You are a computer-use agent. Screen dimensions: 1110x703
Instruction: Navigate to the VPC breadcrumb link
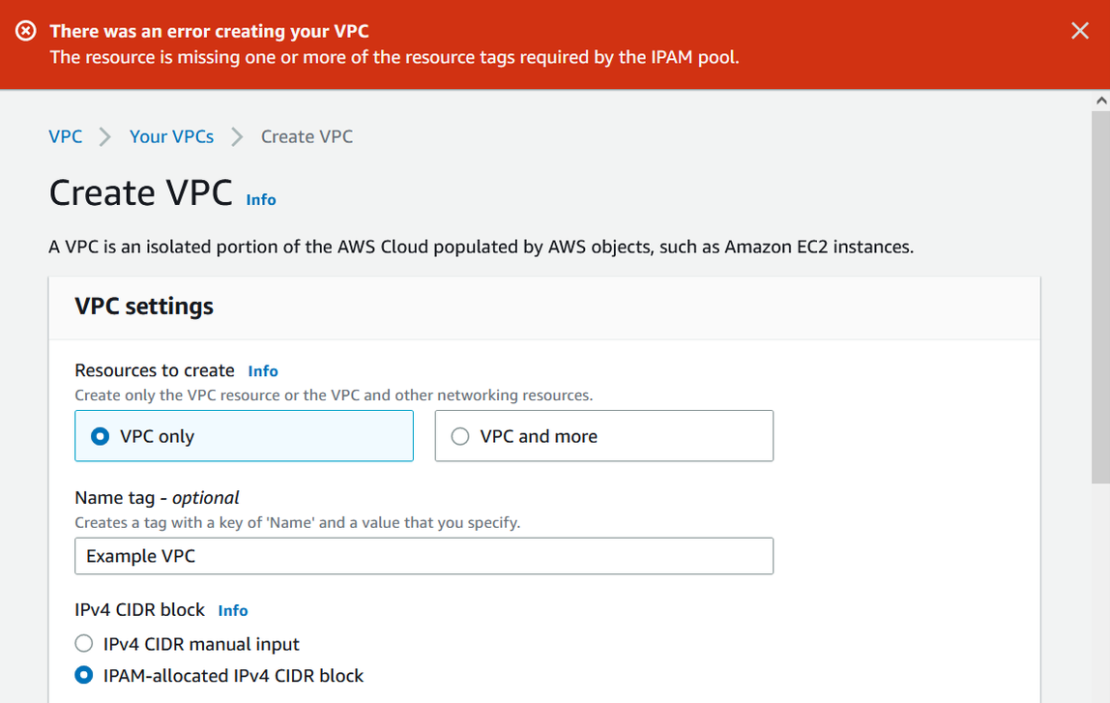65,136
